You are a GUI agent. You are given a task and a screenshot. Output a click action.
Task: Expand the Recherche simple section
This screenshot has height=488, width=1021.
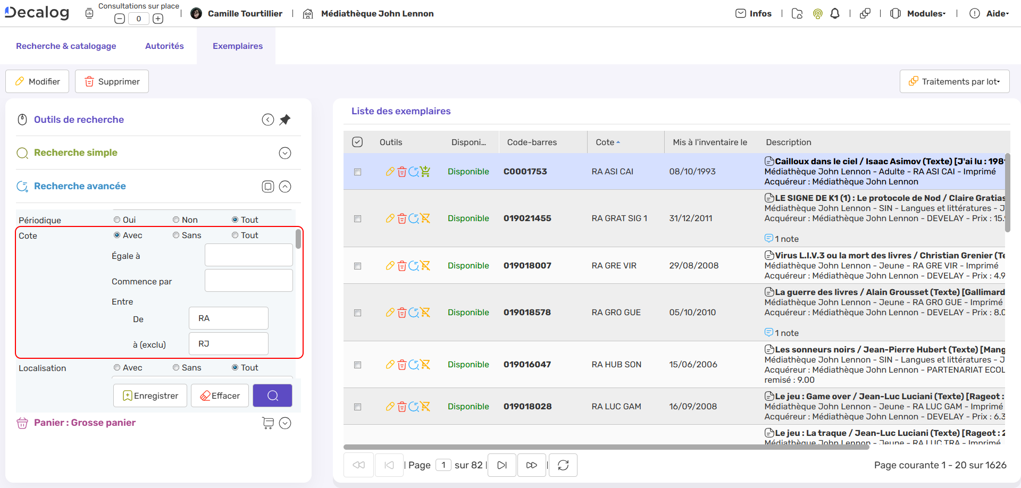click(285, 153)
